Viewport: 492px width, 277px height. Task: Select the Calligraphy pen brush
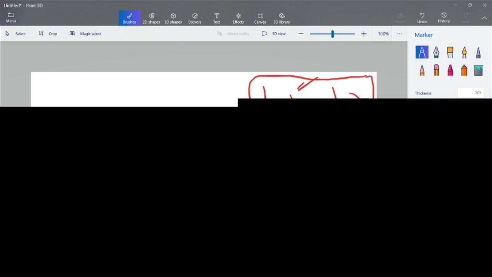[x=436, y=52]
